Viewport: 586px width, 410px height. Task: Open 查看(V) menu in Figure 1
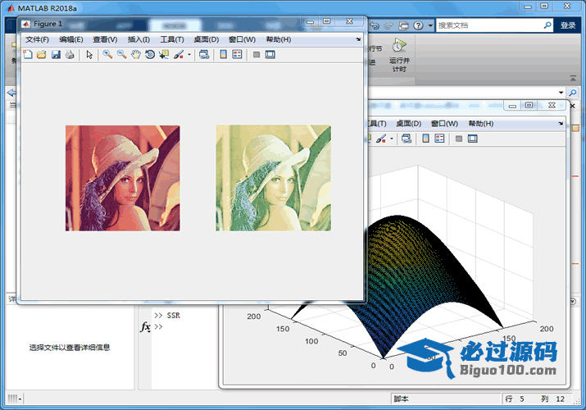pyautogui.click(x=105, y=39)
